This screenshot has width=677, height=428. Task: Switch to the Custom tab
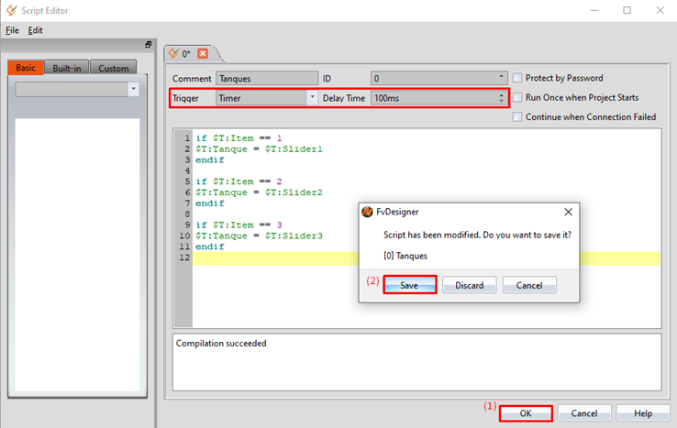click(113, 68)
